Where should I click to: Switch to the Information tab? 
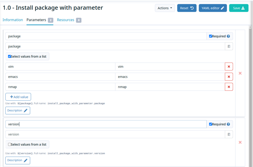pos(13,20)
